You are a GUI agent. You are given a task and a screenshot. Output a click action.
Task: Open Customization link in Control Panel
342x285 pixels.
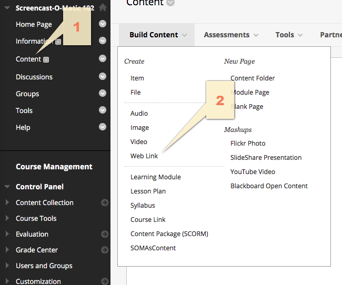38,281
